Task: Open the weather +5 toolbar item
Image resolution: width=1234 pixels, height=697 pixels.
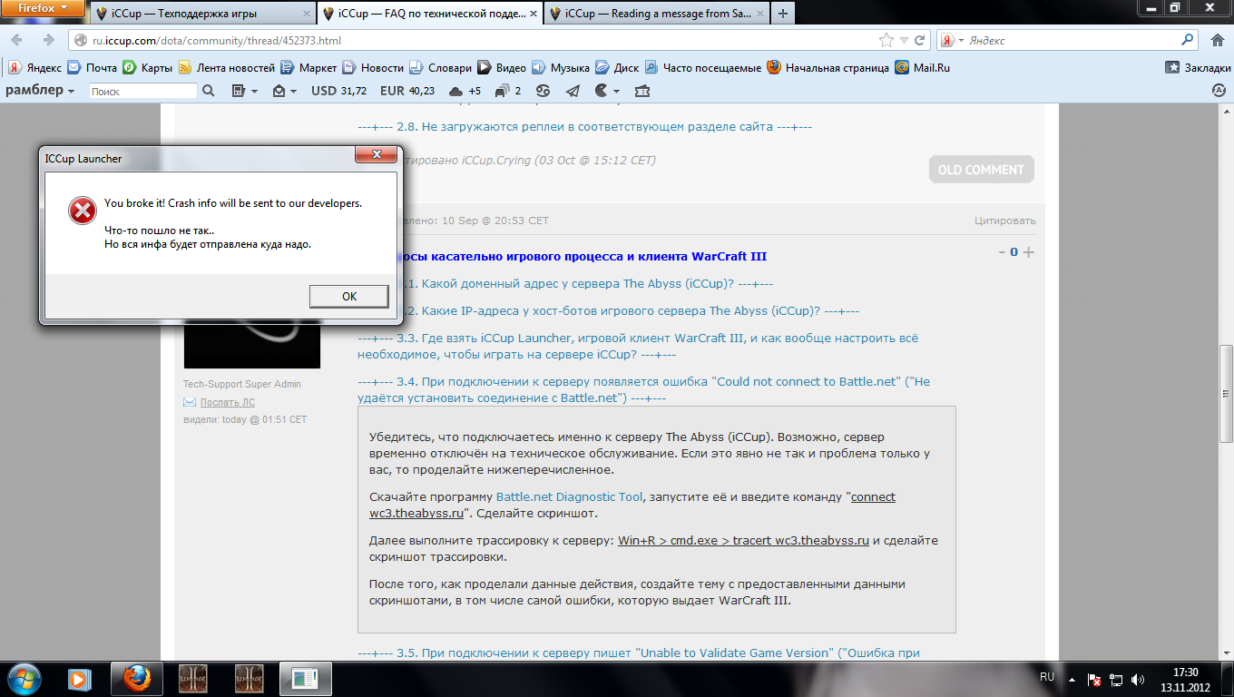Action: [465, 91]
